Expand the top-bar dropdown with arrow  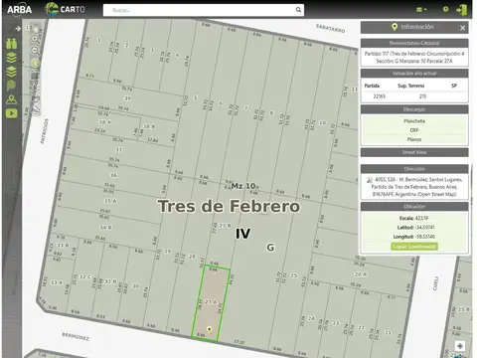click(421, 10)
